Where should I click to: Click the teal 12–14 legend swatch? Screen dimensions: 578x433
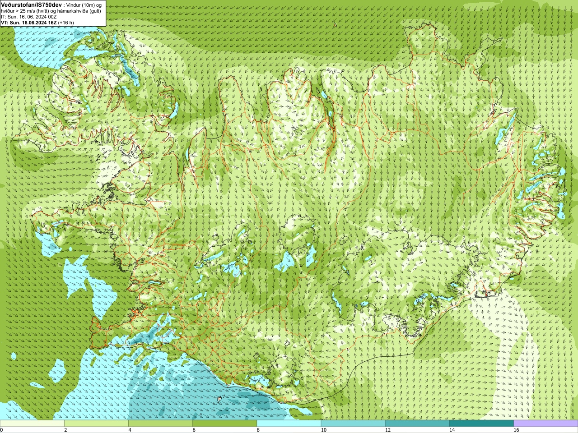417,424
